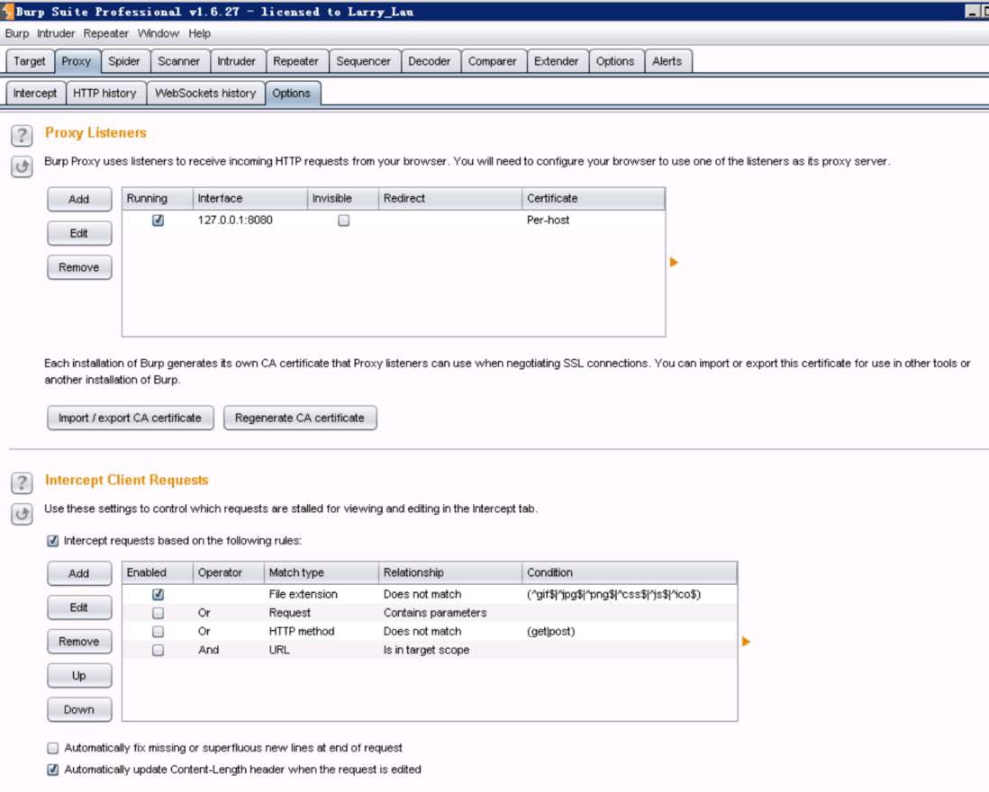
Task: Select the top-level Proxy tab
Action: tap(77, 61)
